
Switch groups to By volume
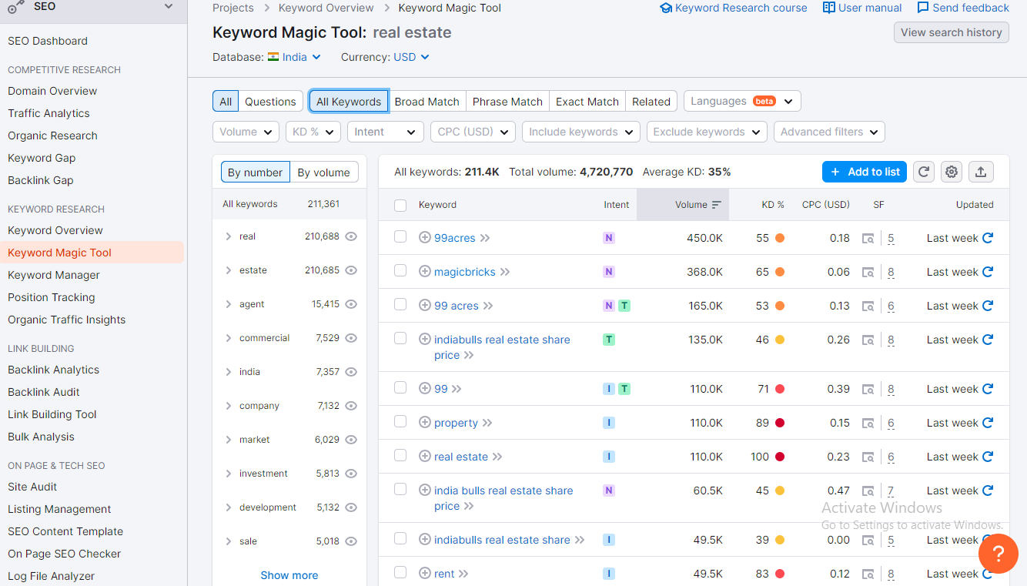point(324,172)
